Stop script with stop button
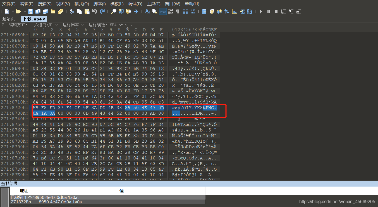 [276, 11]
